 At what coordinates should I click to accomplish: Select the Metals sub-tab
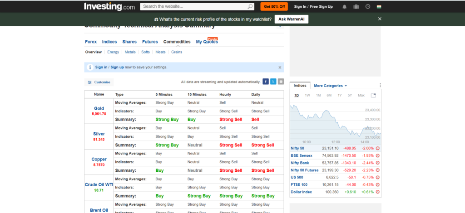tap(130, 52)
